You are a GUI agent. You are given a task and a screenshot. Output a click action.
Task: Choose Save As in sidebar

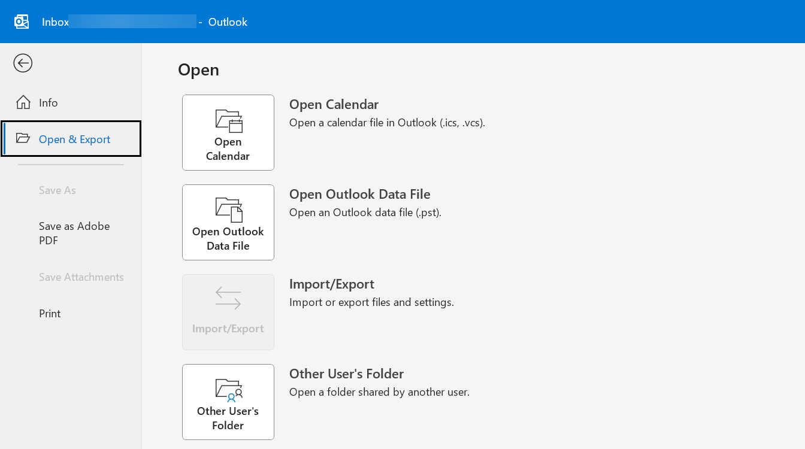click(x=57, y=190)
